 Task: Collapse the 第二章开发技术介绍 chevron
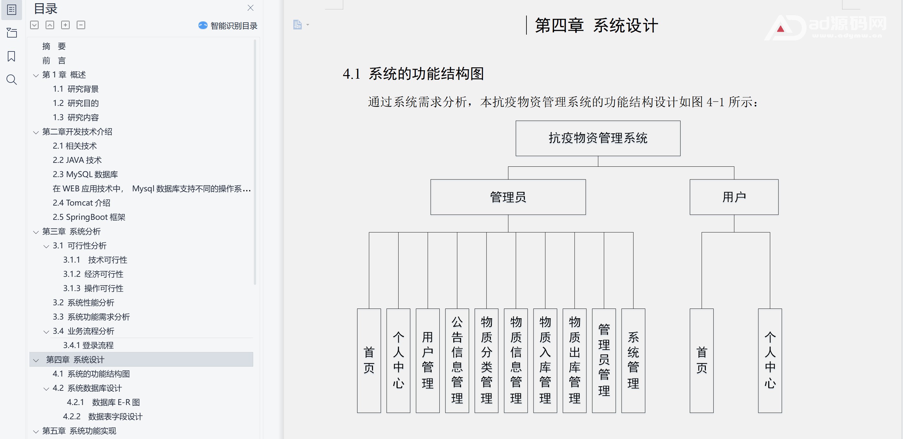(x=36, y=132)
